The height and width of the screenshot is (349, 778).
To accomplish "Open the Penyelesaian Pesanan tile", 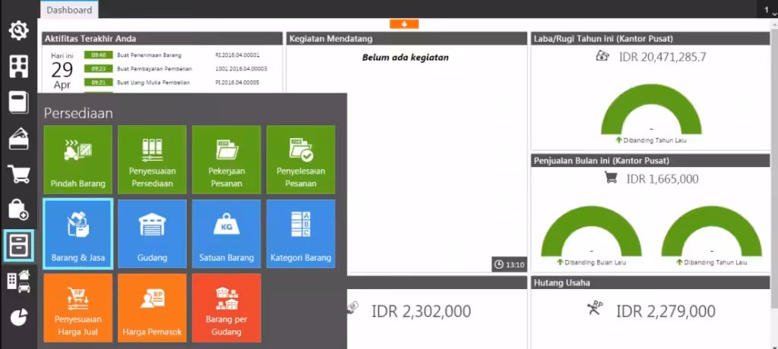I will pos(301,159).
